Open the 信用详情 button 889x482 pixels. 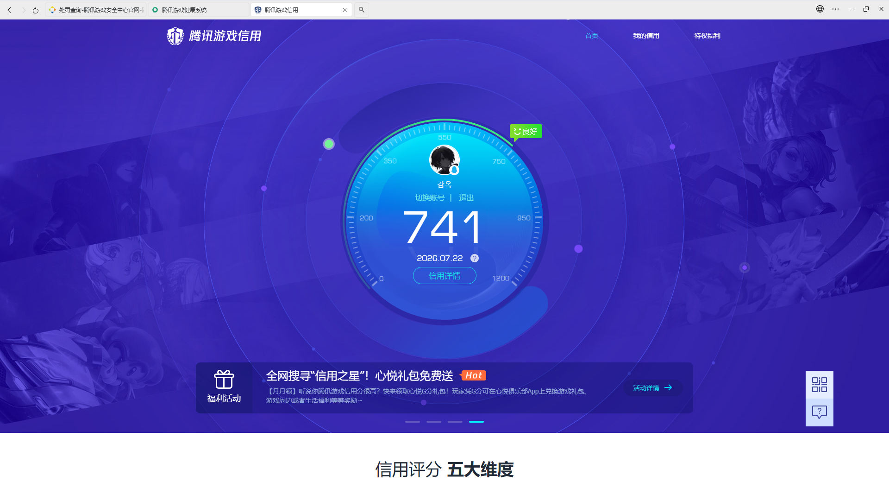pyautogui.click(x=444, y=276)
